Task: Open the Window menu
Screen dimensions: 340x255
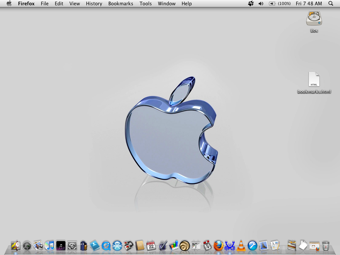Action: (167, 3)
